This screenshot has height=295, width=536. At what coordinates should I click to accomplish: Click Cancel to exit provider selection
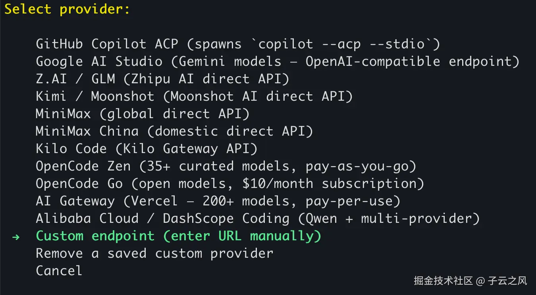click(59, 271)
